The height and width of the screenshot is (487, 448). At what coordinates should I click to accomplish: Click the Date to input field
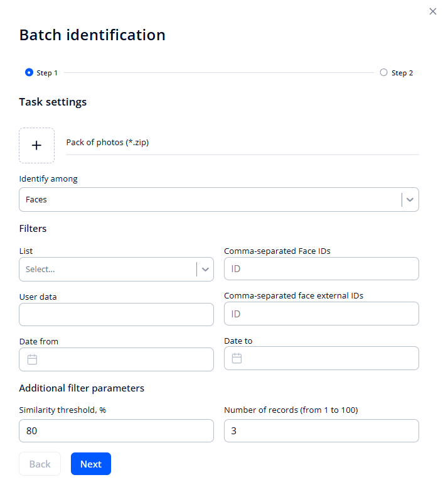[329, 358]
